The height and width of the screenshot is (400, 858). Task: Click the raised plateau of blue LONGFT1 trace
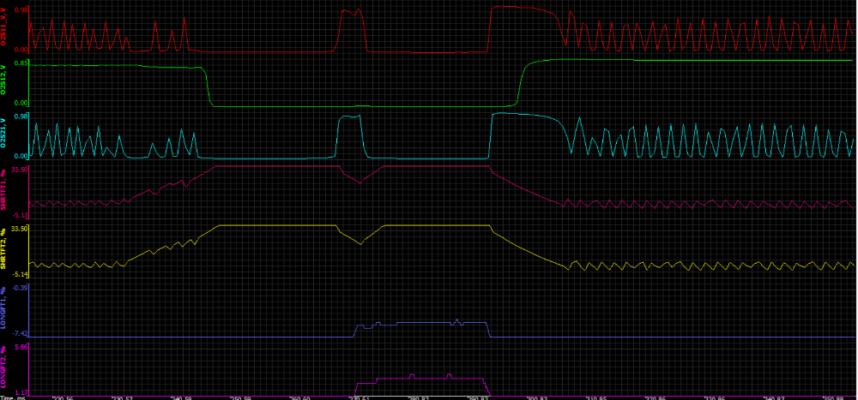[x=420, y=323]
